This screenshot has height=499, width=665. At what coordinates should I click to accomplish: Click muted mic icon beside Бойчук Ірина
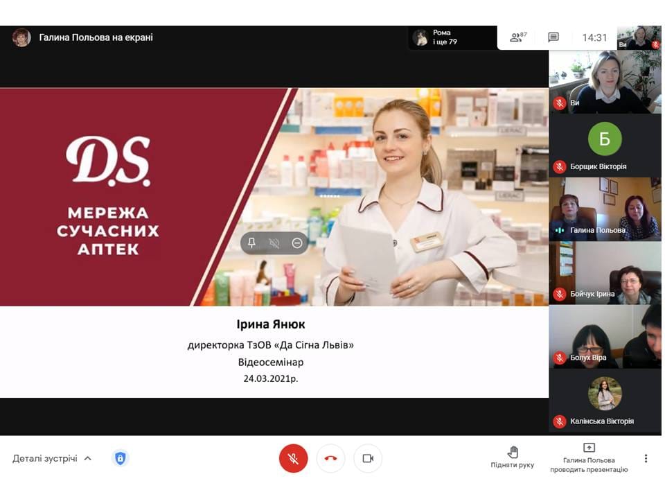pos(560,294)
